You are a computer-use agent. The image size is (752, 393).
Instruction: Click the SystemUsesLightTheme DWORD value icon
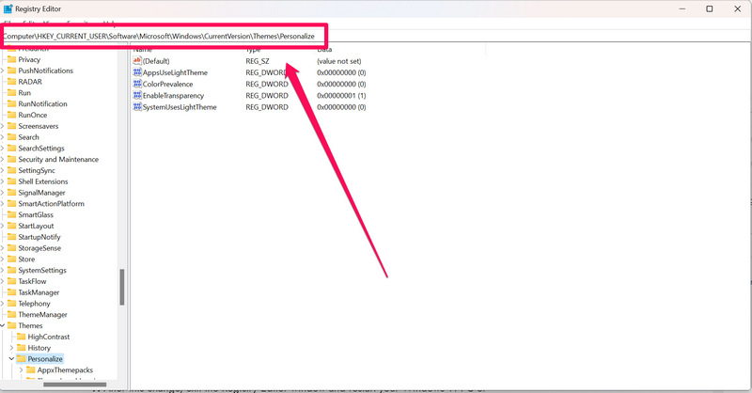[137, 106]
